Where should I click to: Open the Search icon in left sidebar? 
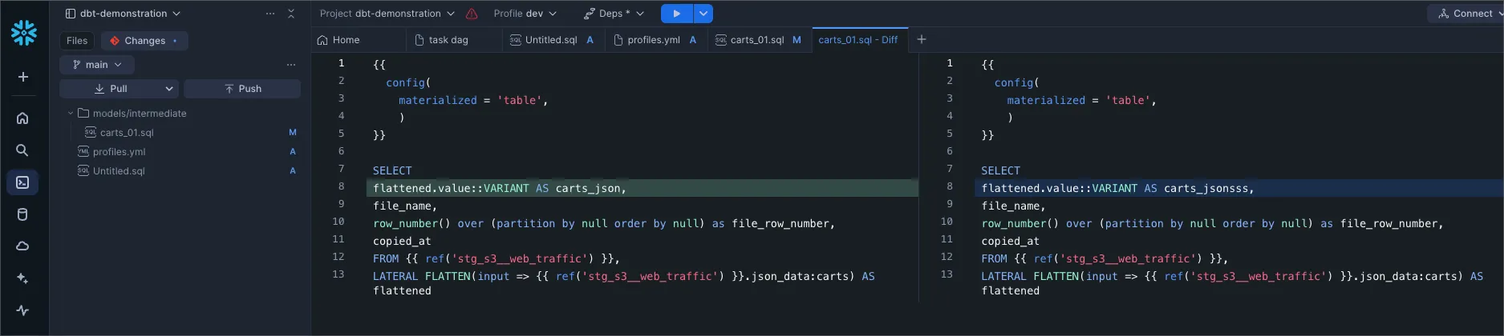[22, 150]
